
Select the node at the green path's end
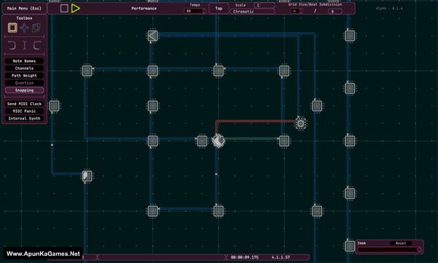[284, 141]
